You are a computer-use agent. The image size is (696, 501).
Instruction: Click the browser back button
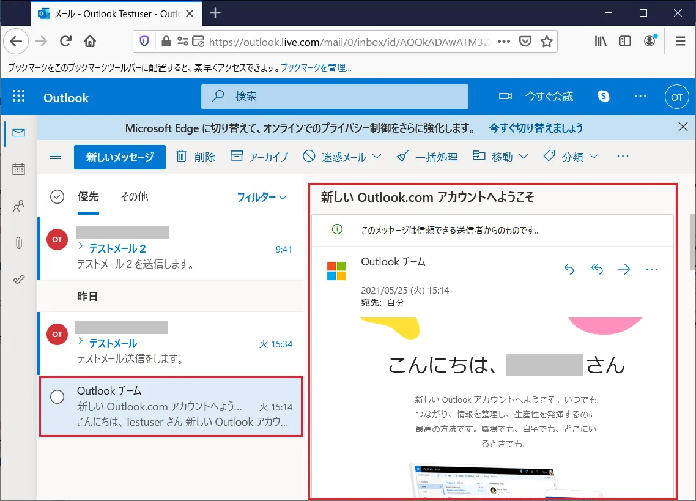pyautogui.click(x=16, y=42)
